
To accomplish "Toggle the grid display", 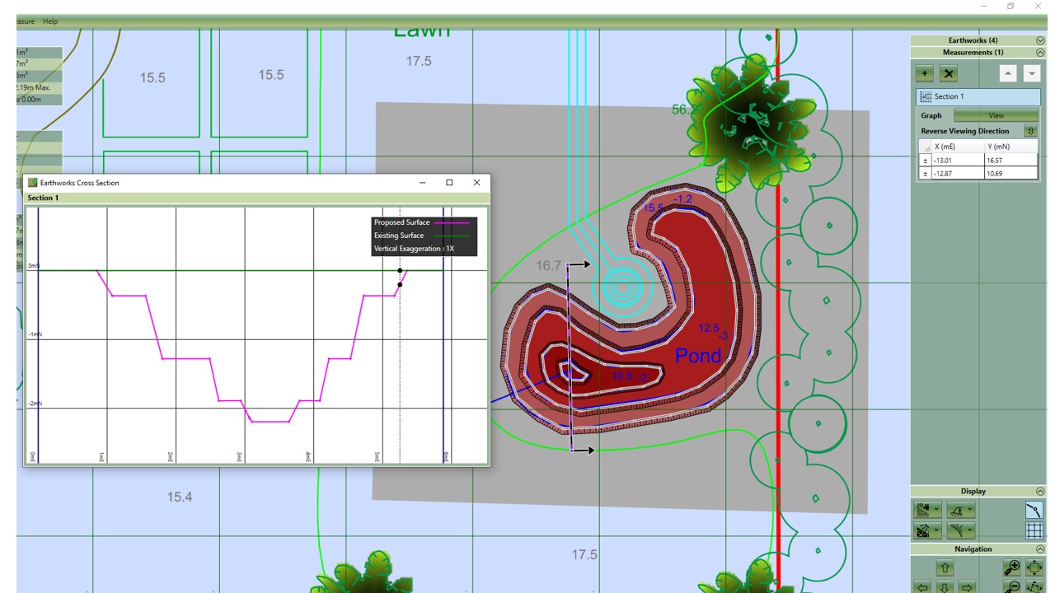I will click(x=1034, y=530).
